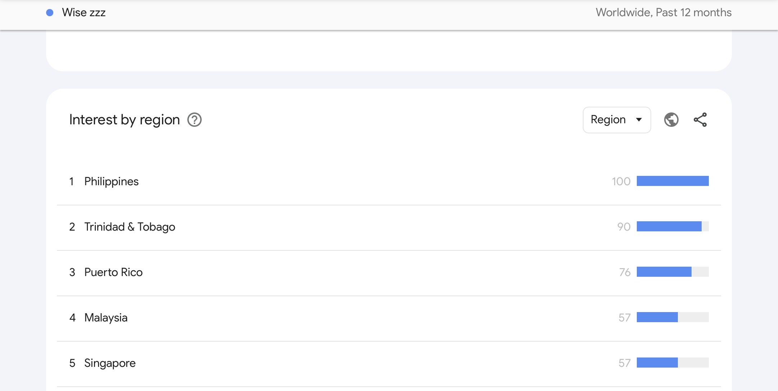Select Puerto Rico region row
Viewport: 778px width, 391px height.
pos(389,272)
